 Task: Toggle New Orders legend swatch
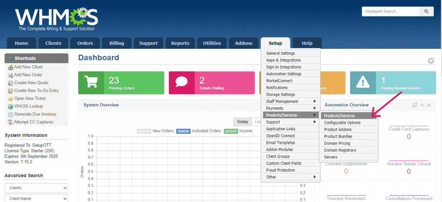pyautogui.click(x=144, y=131)
